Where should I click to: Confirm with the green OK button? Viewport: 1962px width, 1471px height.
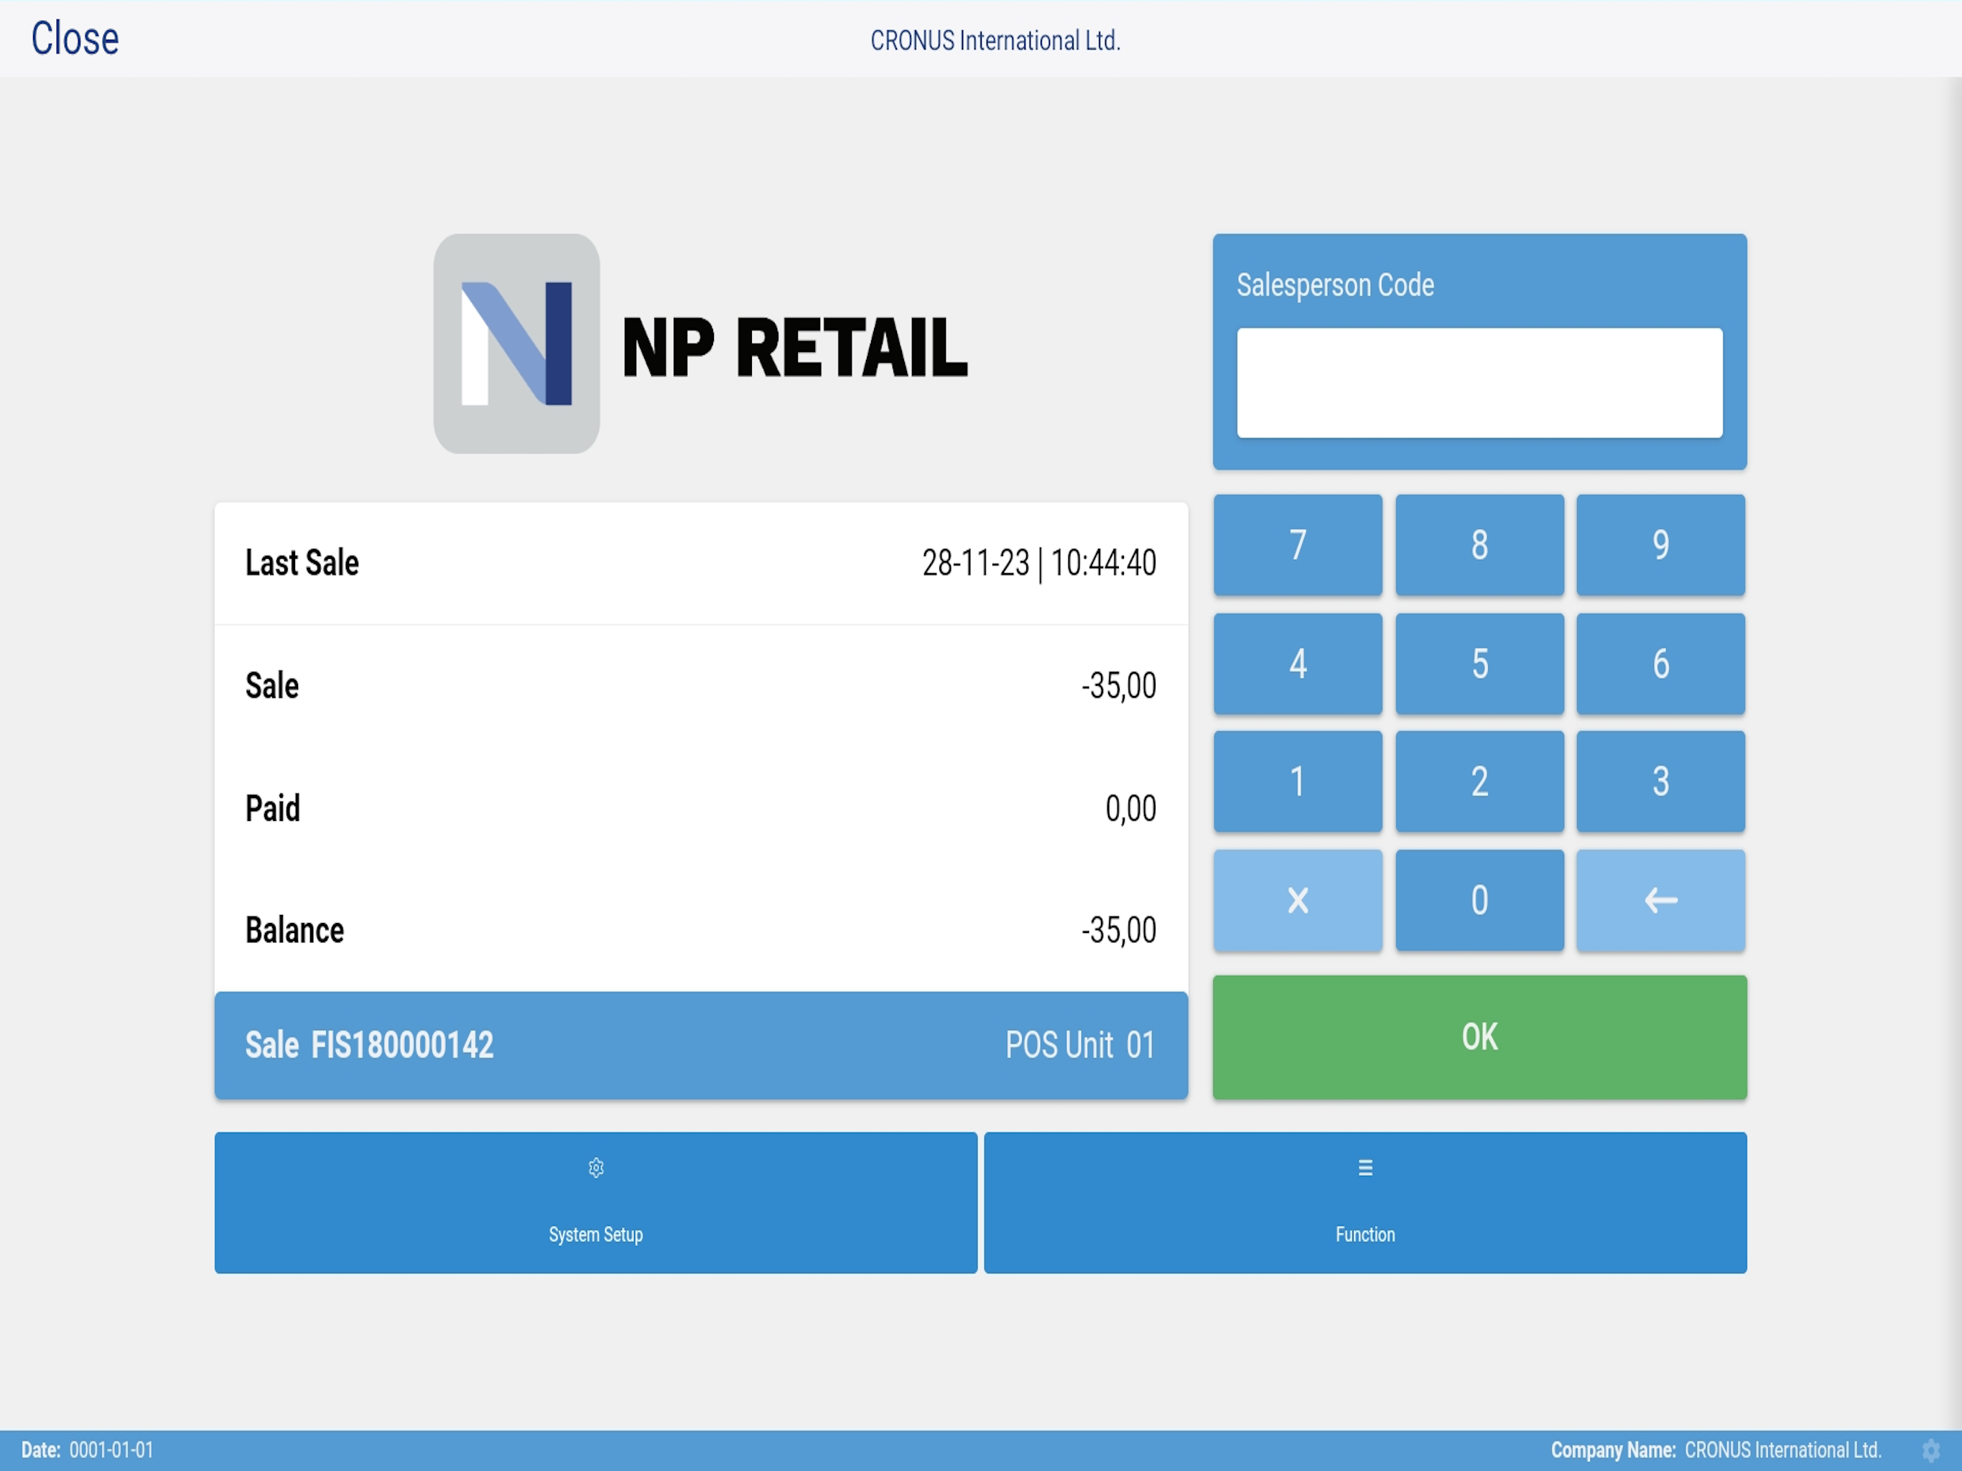[x=1479, y=1037]
